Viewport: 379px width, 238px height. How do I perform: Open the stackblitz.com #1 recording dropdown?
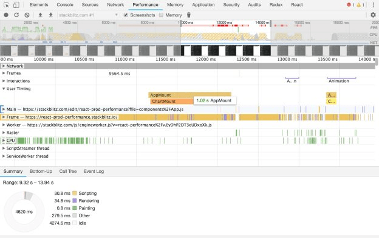(88, 15)
